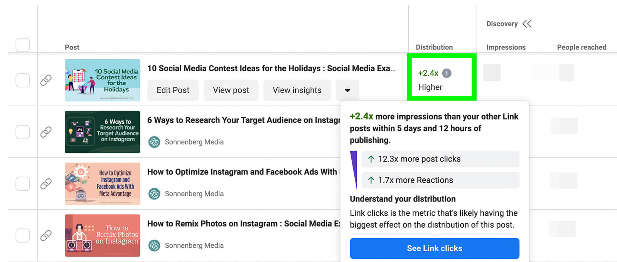Click Understand your distribution heading
The image size is (617, 262).
point(403,199)
